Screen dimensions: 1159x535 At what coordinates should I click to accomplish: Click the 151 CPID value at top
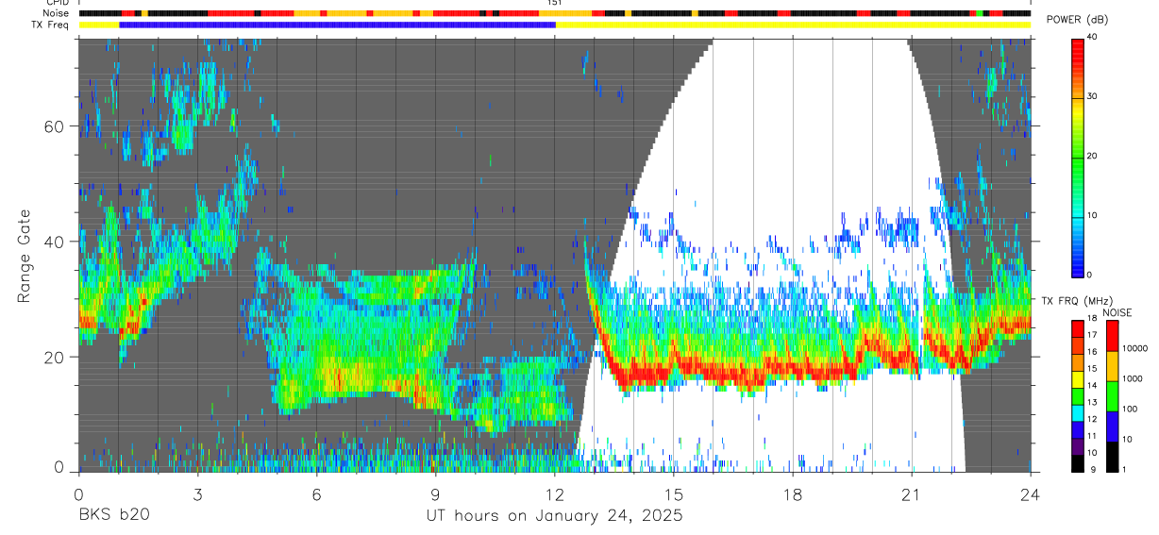pos(554,3)
